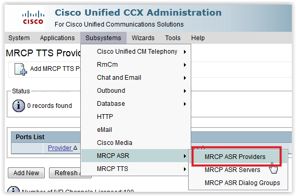Expand the RmCm submenu

(x=136, y=65)
